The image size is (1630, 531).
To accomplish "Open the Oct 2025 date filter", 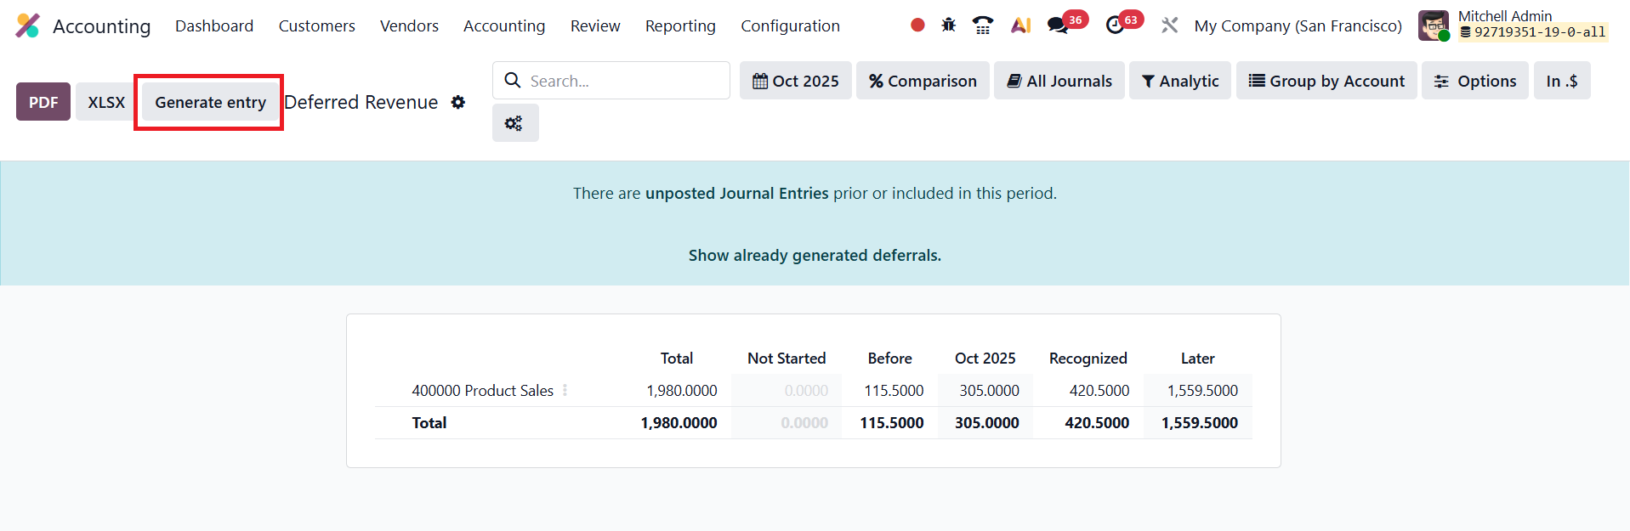I will click(795, 81).
